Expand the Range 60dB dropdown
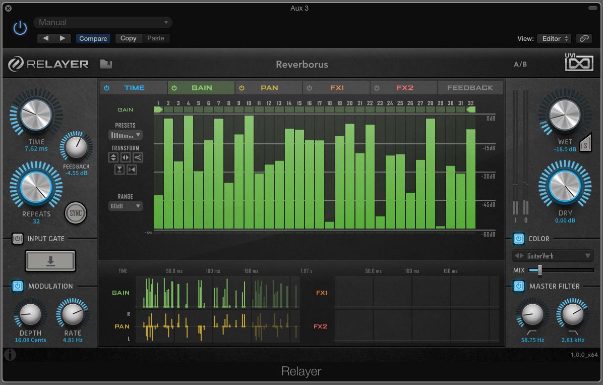The height and width of the screenshot is (385, 603). [x=126, y=206]
